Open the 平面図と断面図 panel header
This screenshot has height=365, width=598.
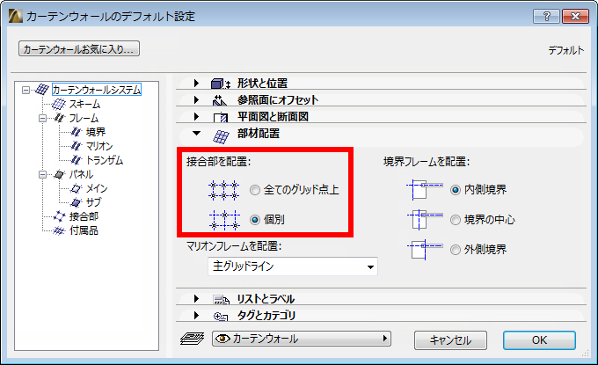[381, 116]
